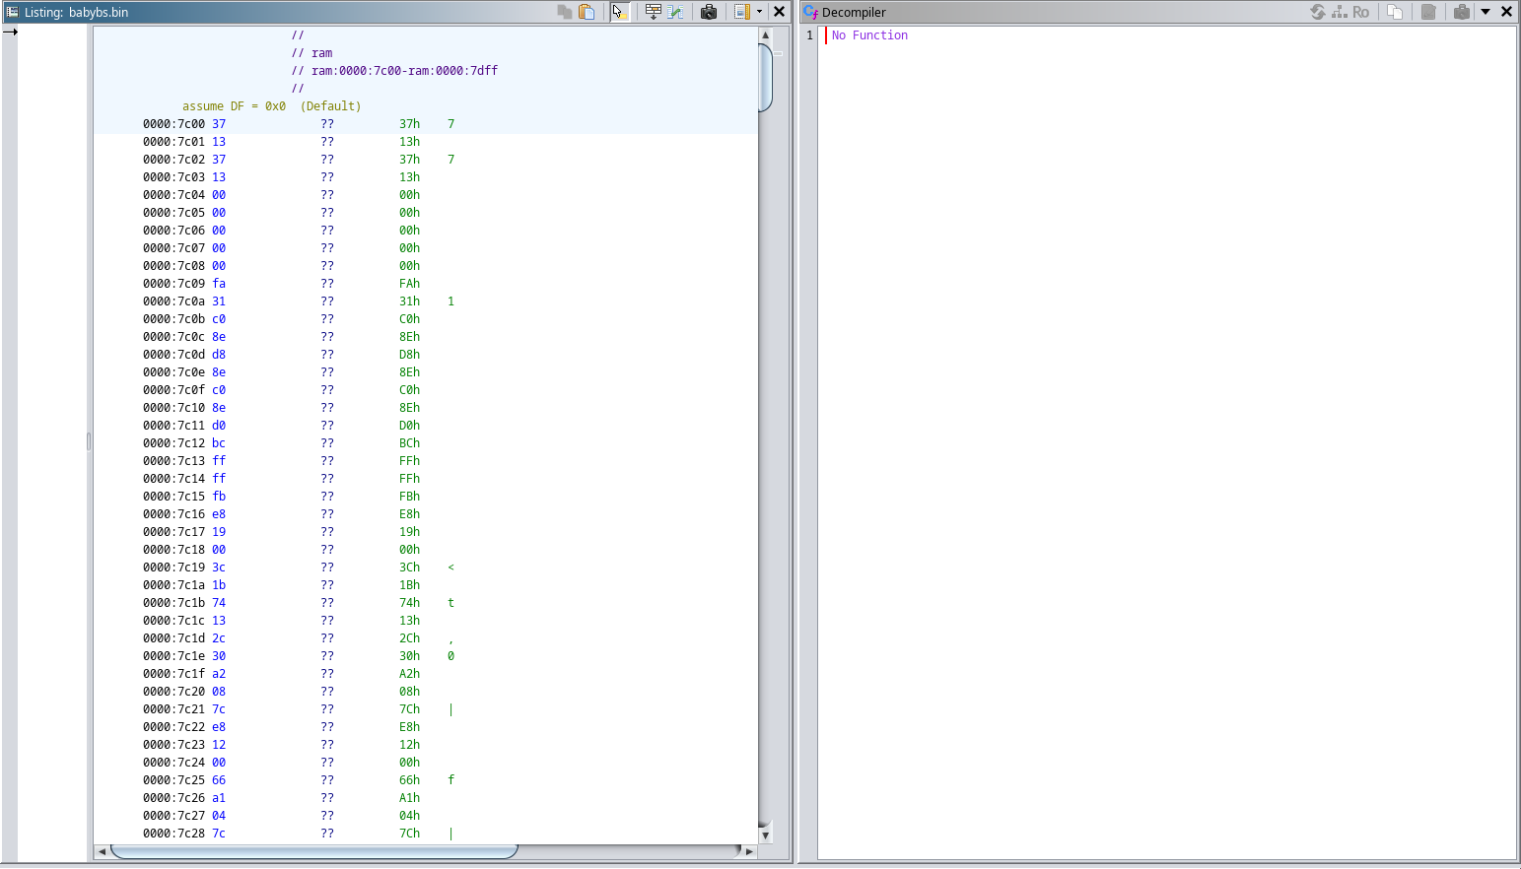The image size is (1521, 869).
Task: Click the Copy icon in Listing toolbar
Action: tap(565, 12)
